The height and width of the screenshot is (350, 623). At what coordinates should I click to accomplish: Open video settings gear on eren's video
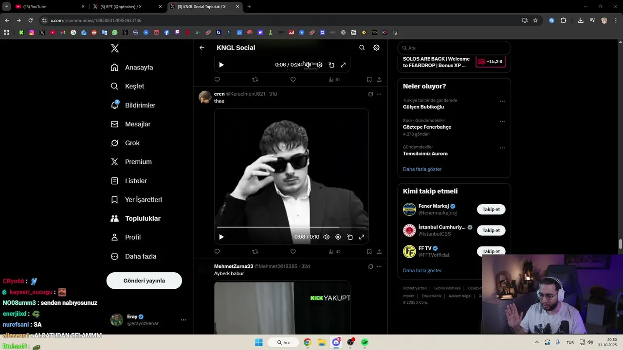click(338, 237)
